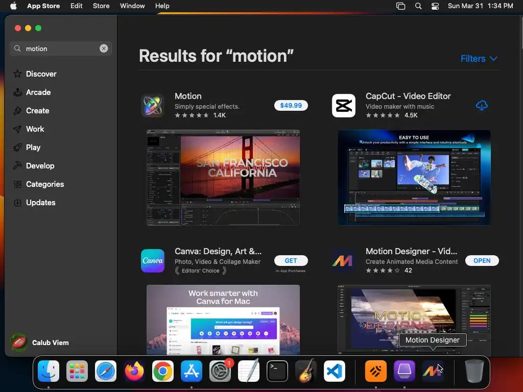Open the purple Mac app in Dock
This screenshot has height=392, width=523.
coord(405,371)
